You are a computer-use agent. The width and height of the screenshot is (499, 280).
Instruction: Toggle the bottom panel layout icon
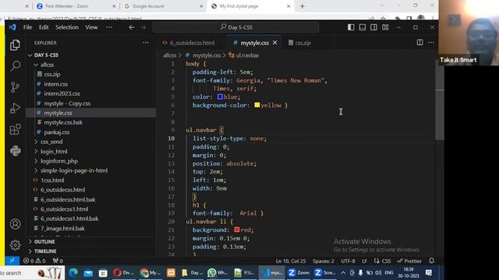[362, 27]
